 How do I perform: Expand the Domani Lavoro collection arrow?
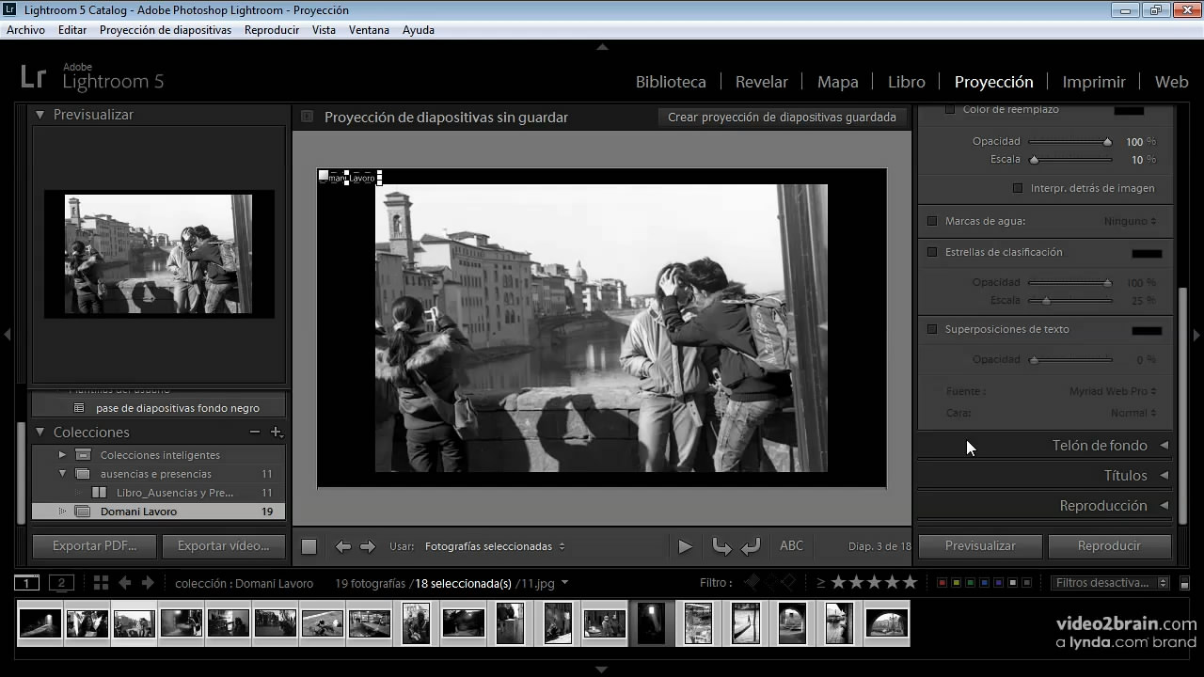click(x=62, y=512)
